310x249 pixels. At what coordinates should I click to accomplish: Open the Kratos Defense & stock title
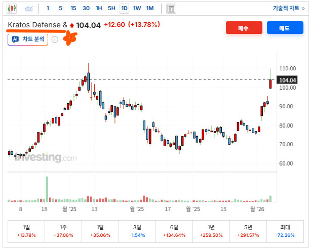pyautogui.click(x=37, y=25)
